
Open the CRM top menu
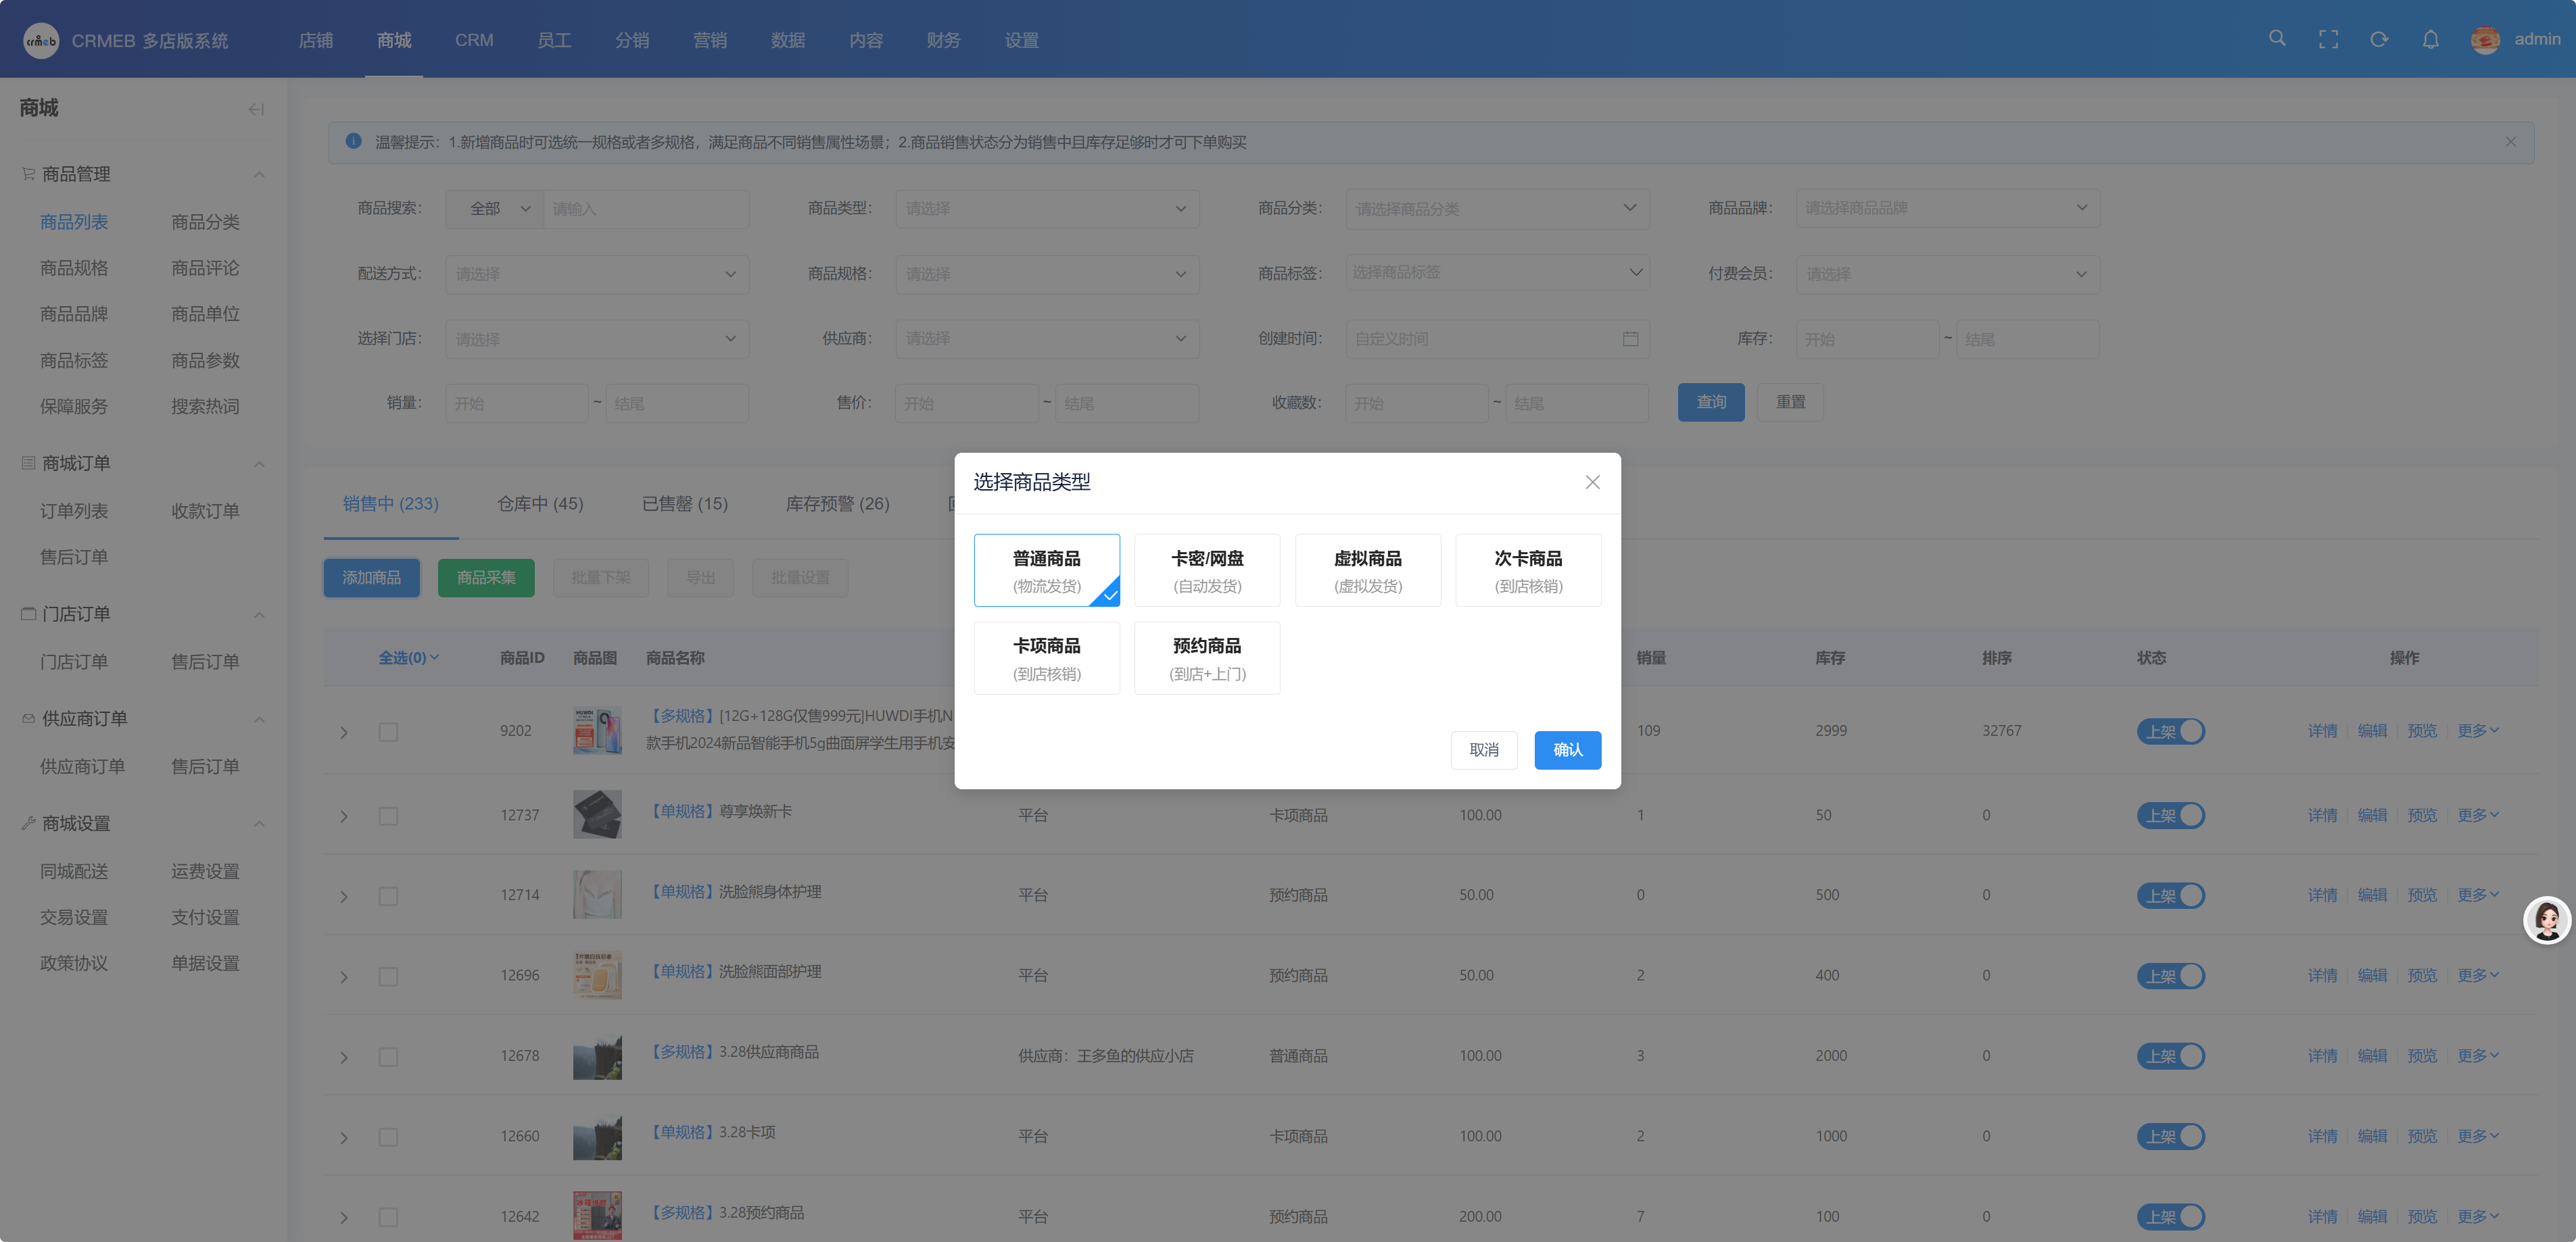(x=474, y=40)
